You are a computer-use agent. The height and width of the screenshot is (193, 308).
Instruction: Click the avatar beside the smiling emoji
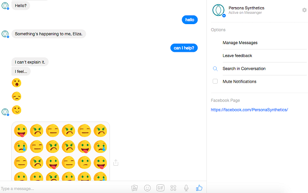[x=5, y=112]
